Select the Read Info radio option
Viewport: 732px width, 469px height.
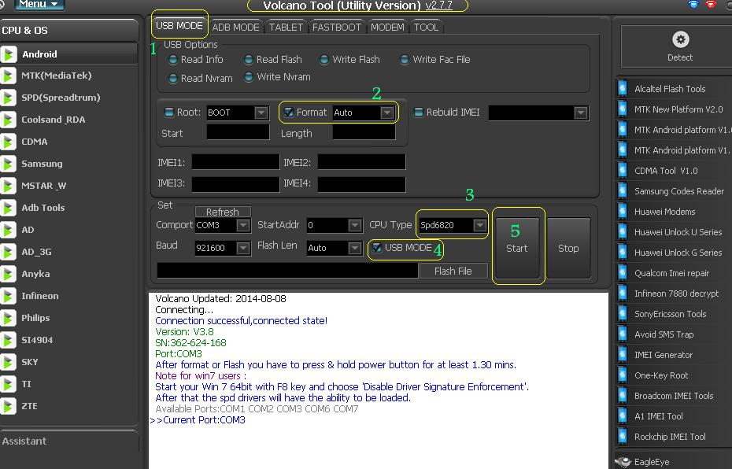[x=173, y=60]
